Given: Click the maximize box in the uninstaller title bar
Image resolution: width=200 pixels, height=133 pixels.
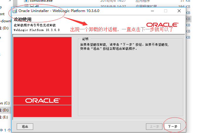Looking at the screenshot, I should tap(166, 11).
